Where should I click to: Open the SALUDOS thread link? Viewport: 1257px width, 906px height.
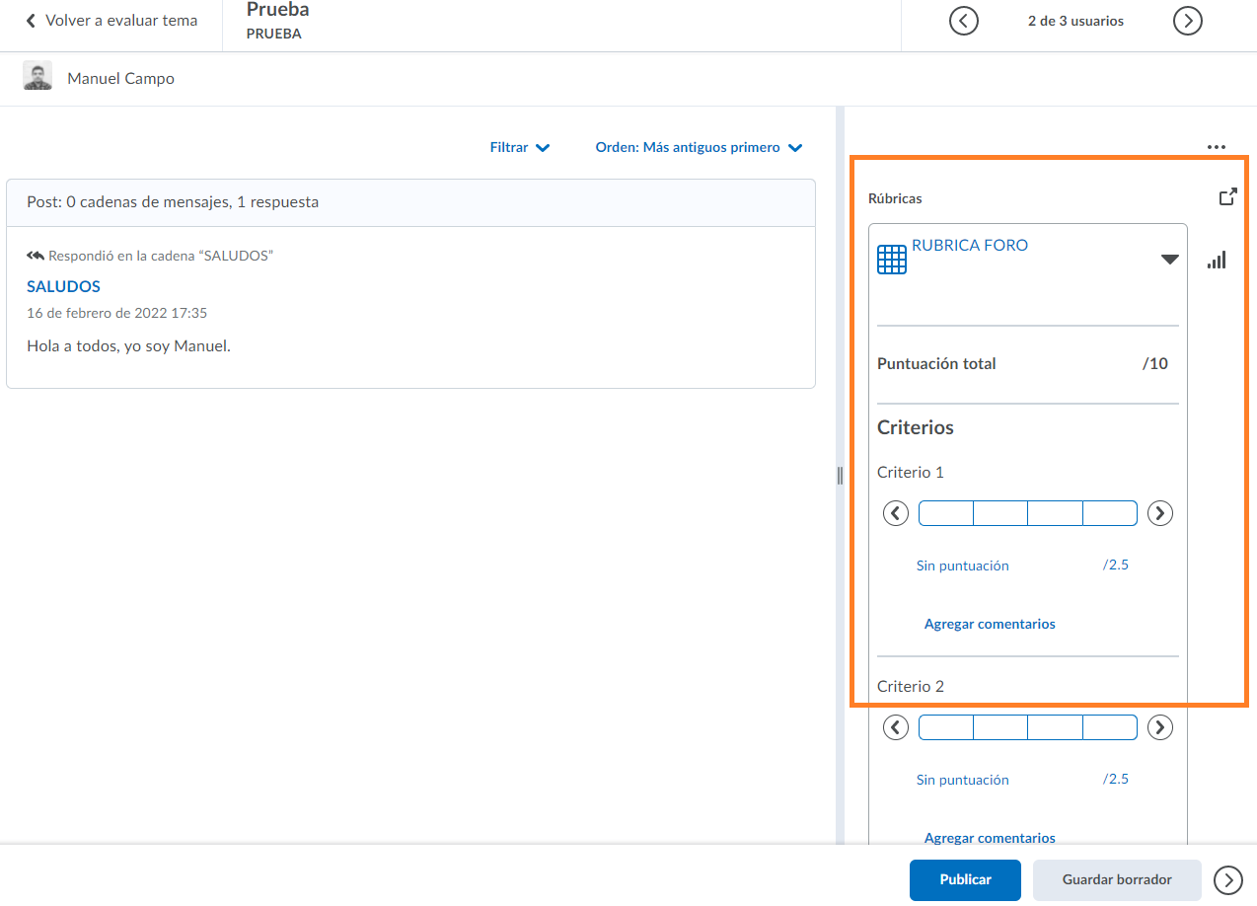click(63, 286)
